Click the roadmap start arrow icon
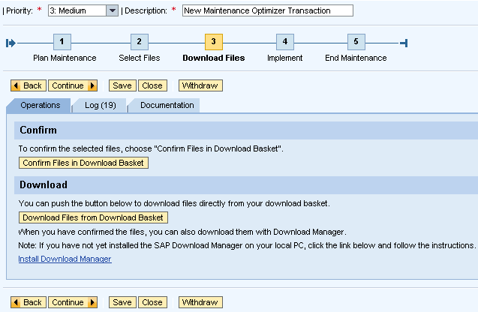The height and width of the screenshot is (312, 478). pyautogui.click(x=11, y=43)
